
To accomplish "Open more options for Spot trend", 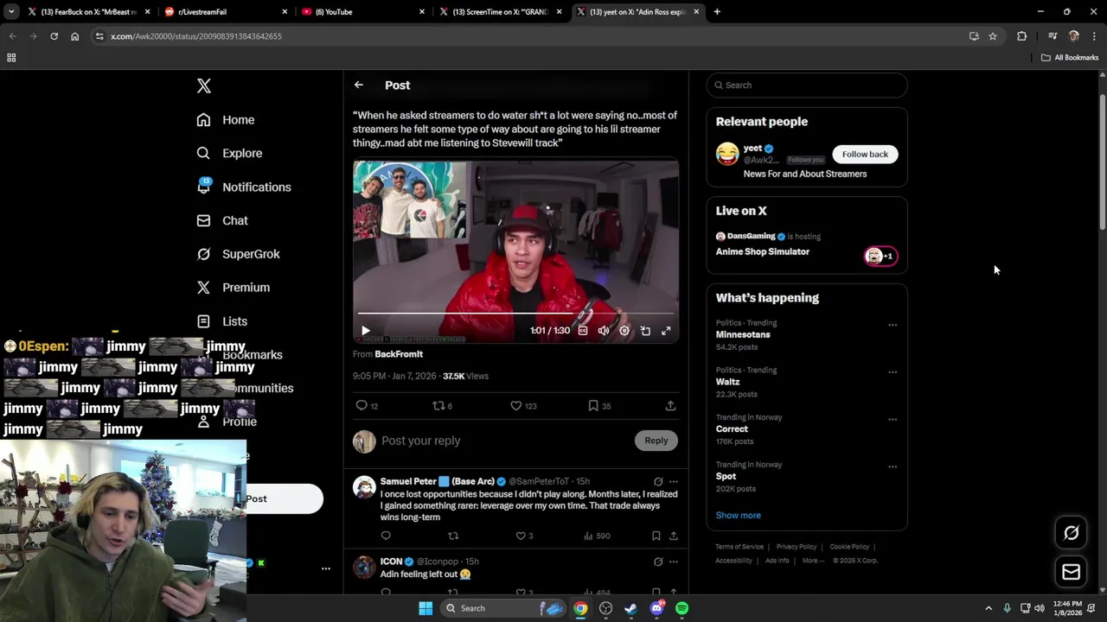I will pos(893,467).
